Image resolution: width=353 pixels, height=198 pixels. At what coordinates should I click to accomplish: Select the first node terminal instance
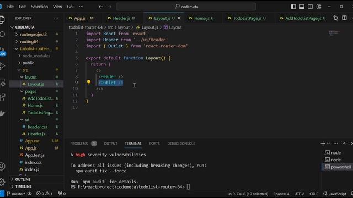[338, 153]
